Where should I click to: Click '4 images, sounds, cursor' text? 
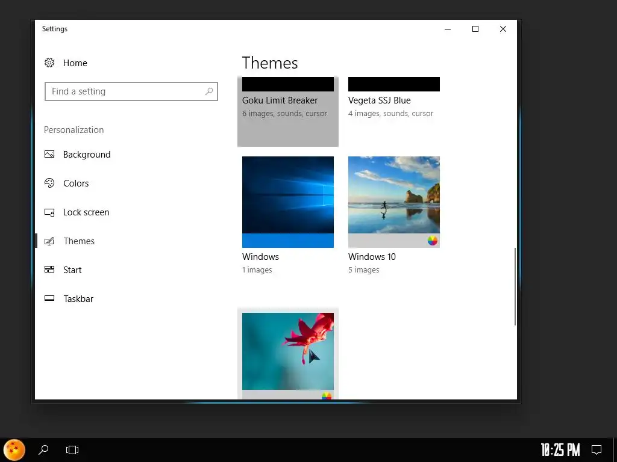pyautogui.click(x=390, y=114)
